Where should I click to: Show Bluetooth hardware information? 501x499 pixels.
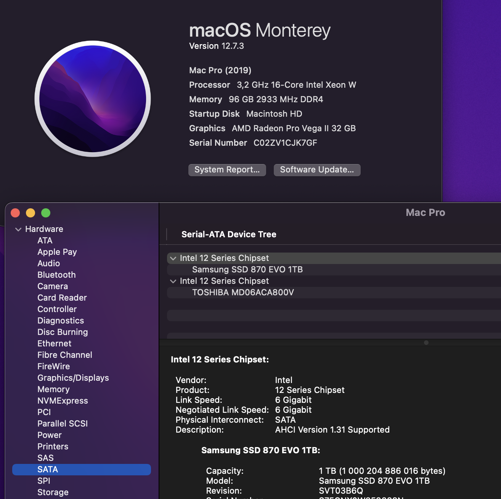56,275
